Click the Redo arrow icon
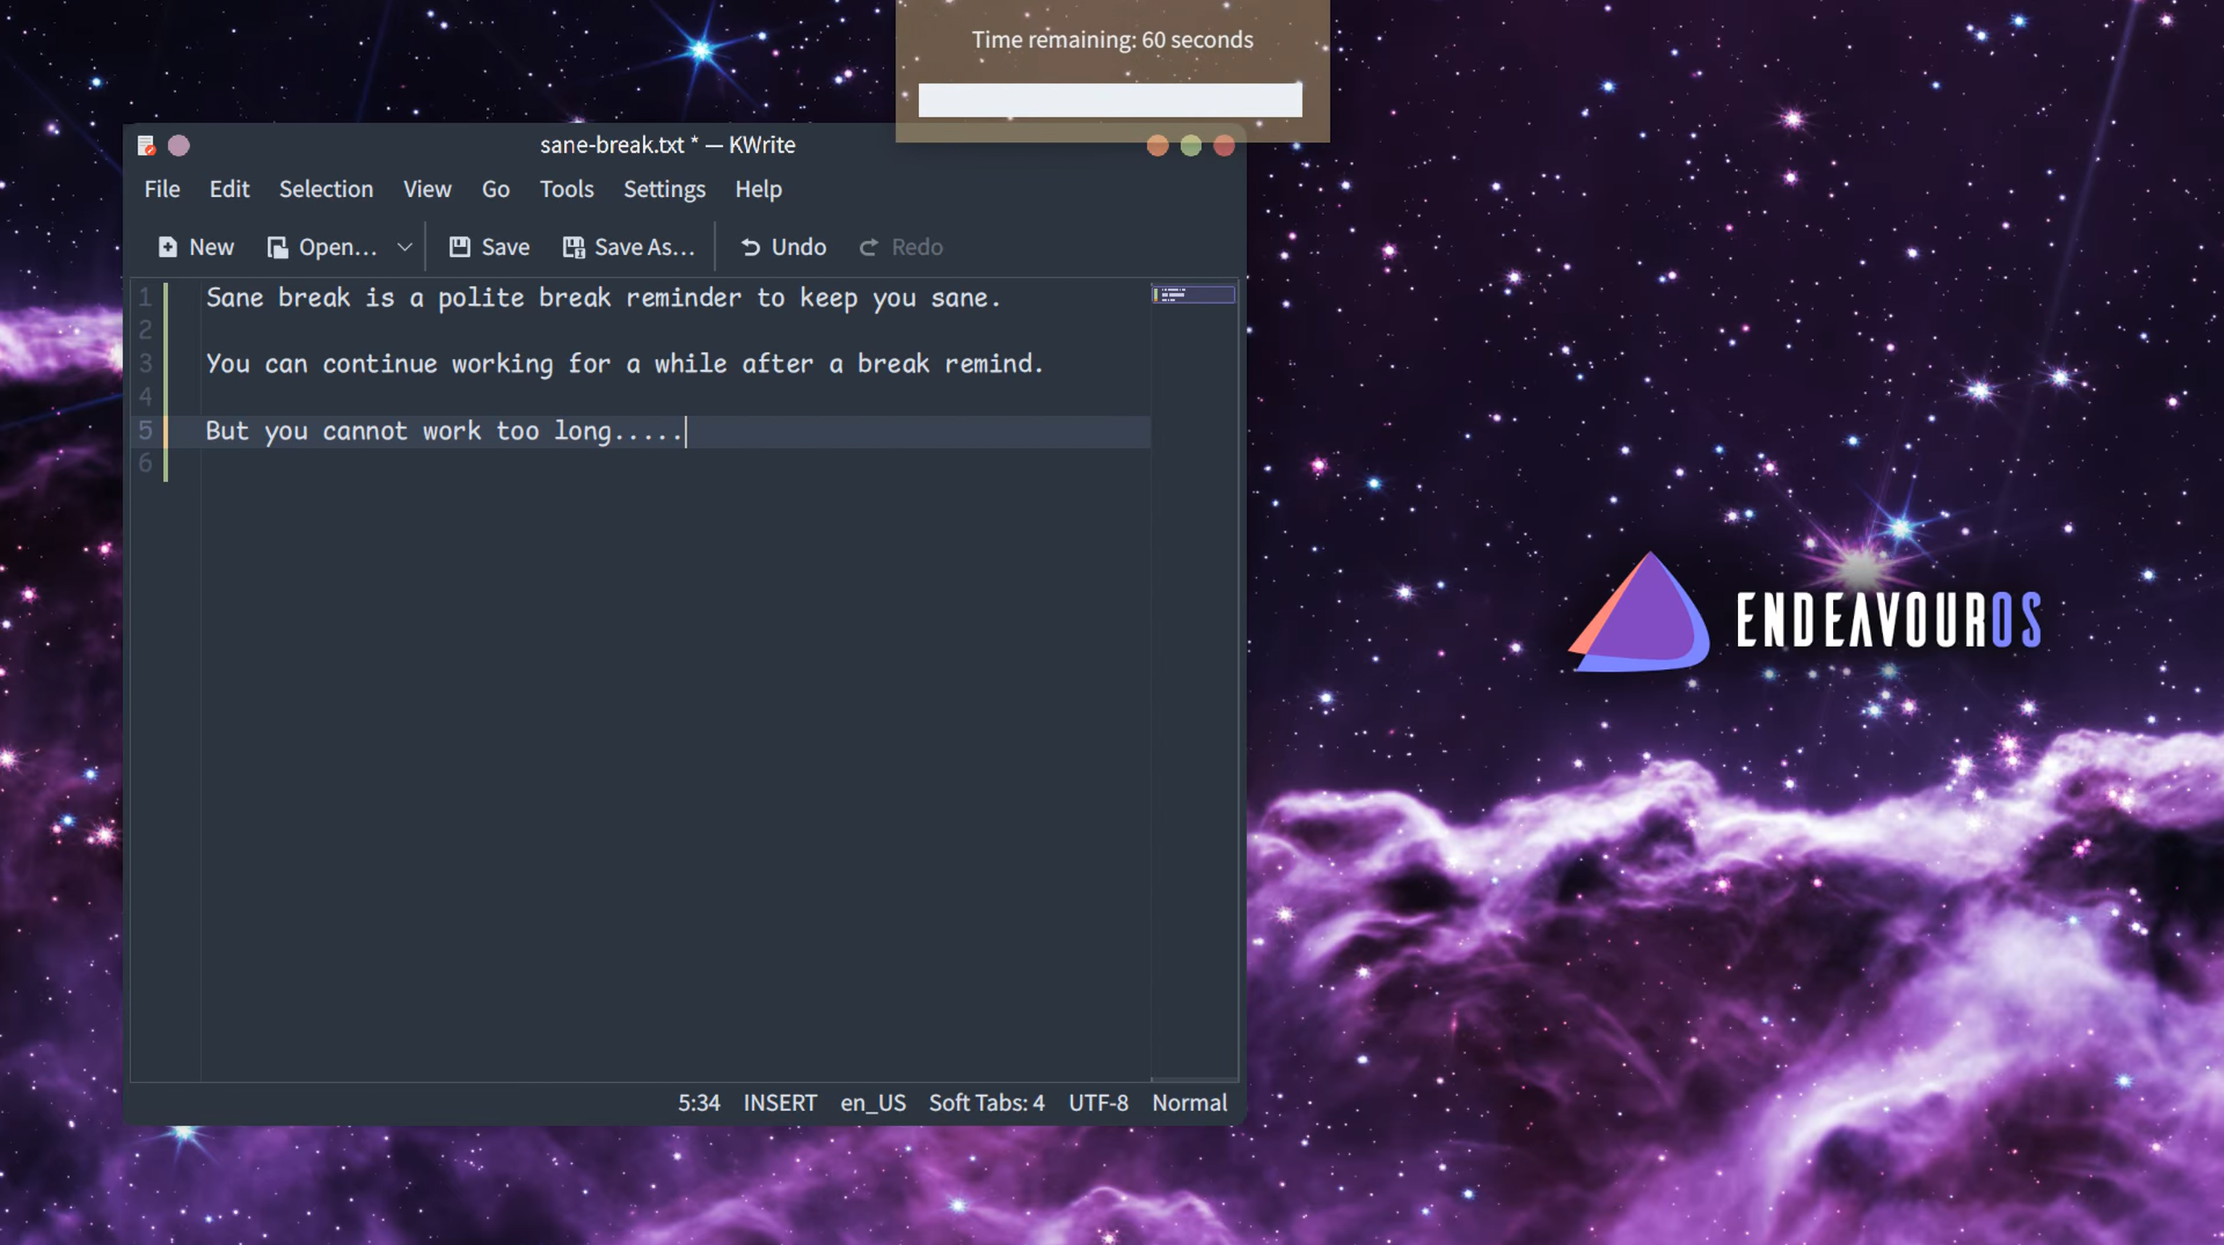The image size is (2224, 1245). [868, 247]
